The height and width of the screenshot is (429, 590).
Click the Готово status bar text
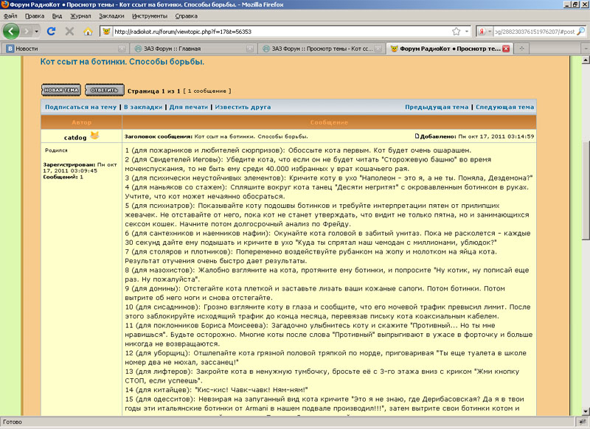[x=13, y=422]
